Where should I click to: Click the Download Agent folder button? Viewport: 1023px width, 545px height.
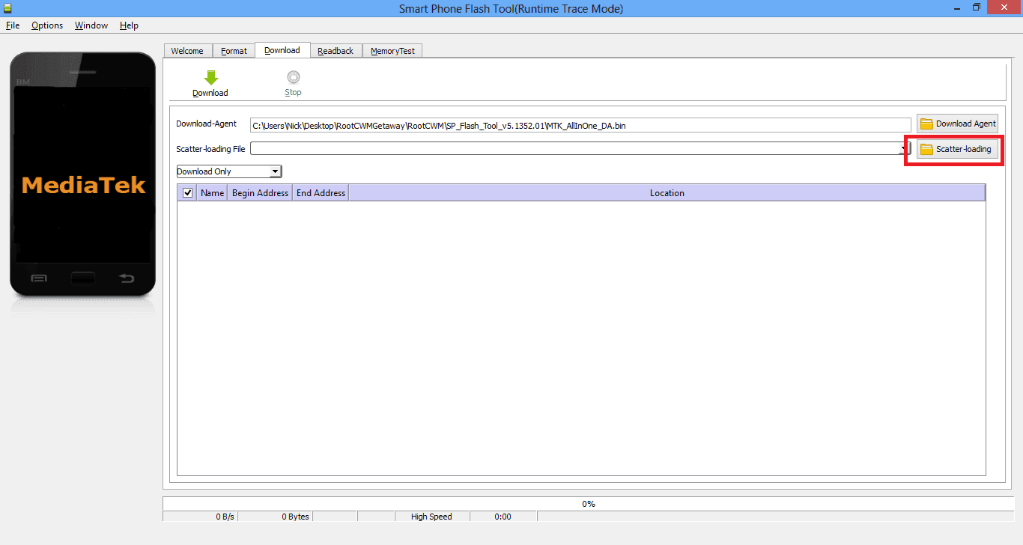pyautogui.click(x=957, y=124)
